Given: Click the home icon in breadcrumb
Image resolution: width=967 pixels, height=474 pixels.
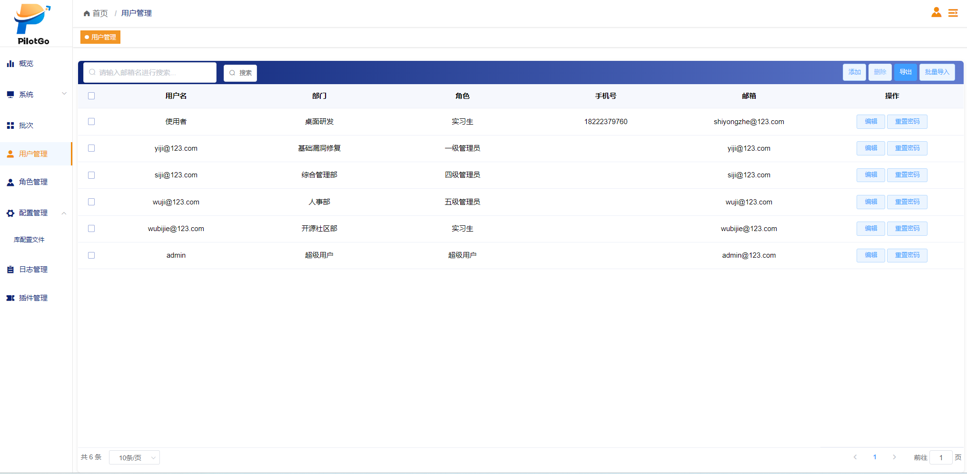Looking at the screenshot, I should [87, 13].
